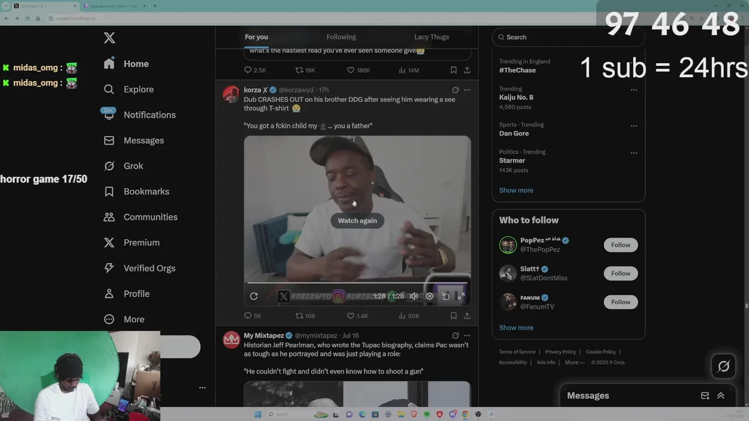The width and height of the screenshot is (749, 421).
Task: Switch to the Lacy Thugs tab
Action: tap(432, 37)
